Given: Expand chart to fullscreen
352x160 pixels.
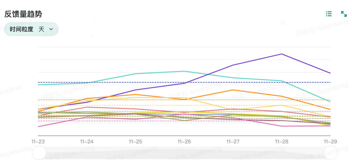Looking at the screenshot, I should [344, 14].
